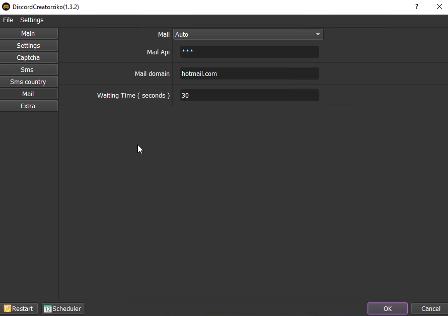
Task: Click the Waiting Time ( seconds ) label
Action: 133,96
